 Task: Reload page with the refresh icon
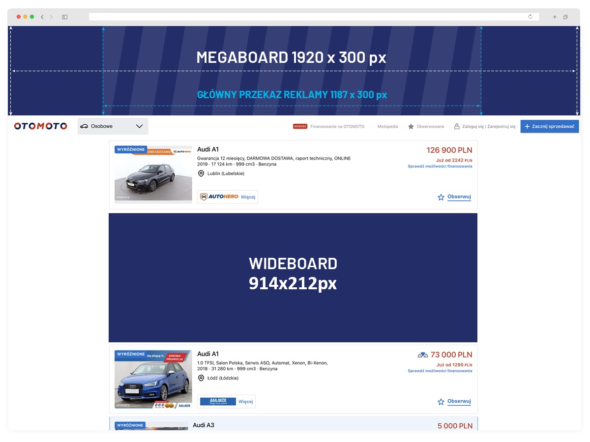(x=530, y=17)
